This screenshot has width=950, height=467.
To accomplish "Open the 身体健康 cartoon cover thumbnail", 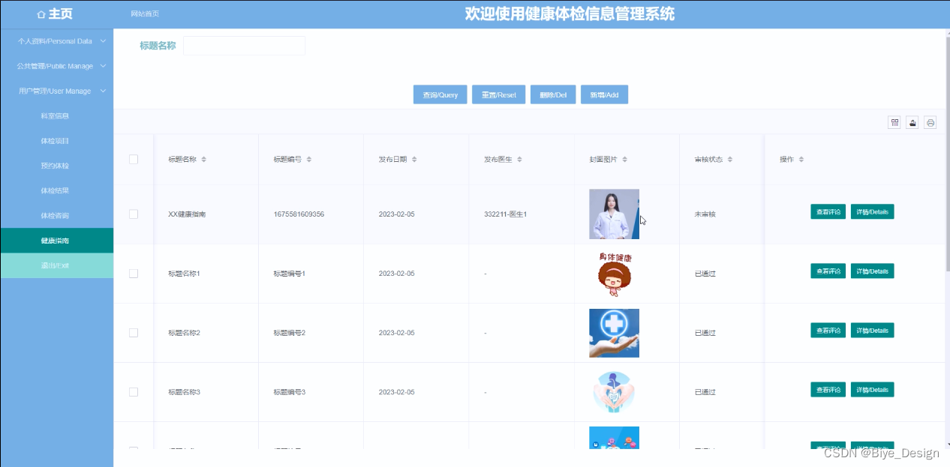I will [x=614, y=274].
